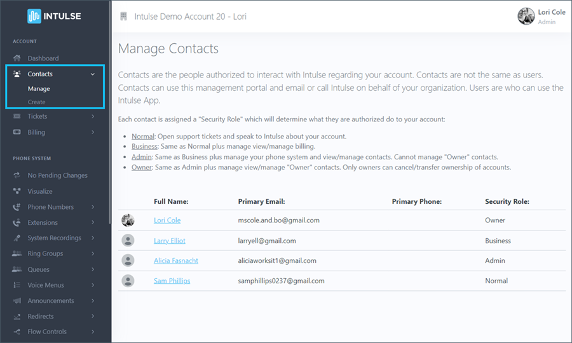Click Lori Cole's row avatar photo
Screen dimensions: 572x343
coord(128,220)
